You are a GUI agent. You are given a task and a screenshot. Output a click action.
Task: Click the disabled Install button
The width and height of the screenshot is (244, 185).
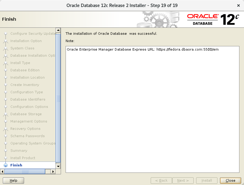point(206,180)
